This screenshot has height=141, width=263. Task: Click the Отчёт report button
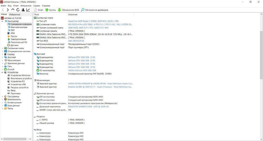[x=39, y=10]
